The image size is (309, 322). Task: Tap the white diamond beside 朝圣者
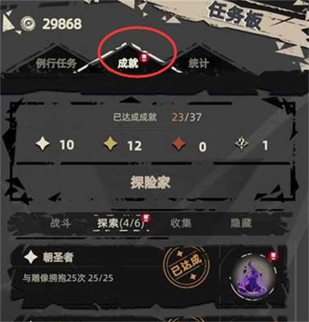[31, 257]
